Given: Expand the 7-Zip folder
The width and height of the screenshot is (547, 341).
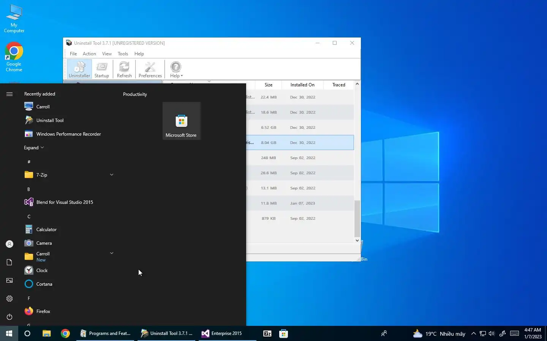Looking at the screenshot, I should tap(68, 175).
